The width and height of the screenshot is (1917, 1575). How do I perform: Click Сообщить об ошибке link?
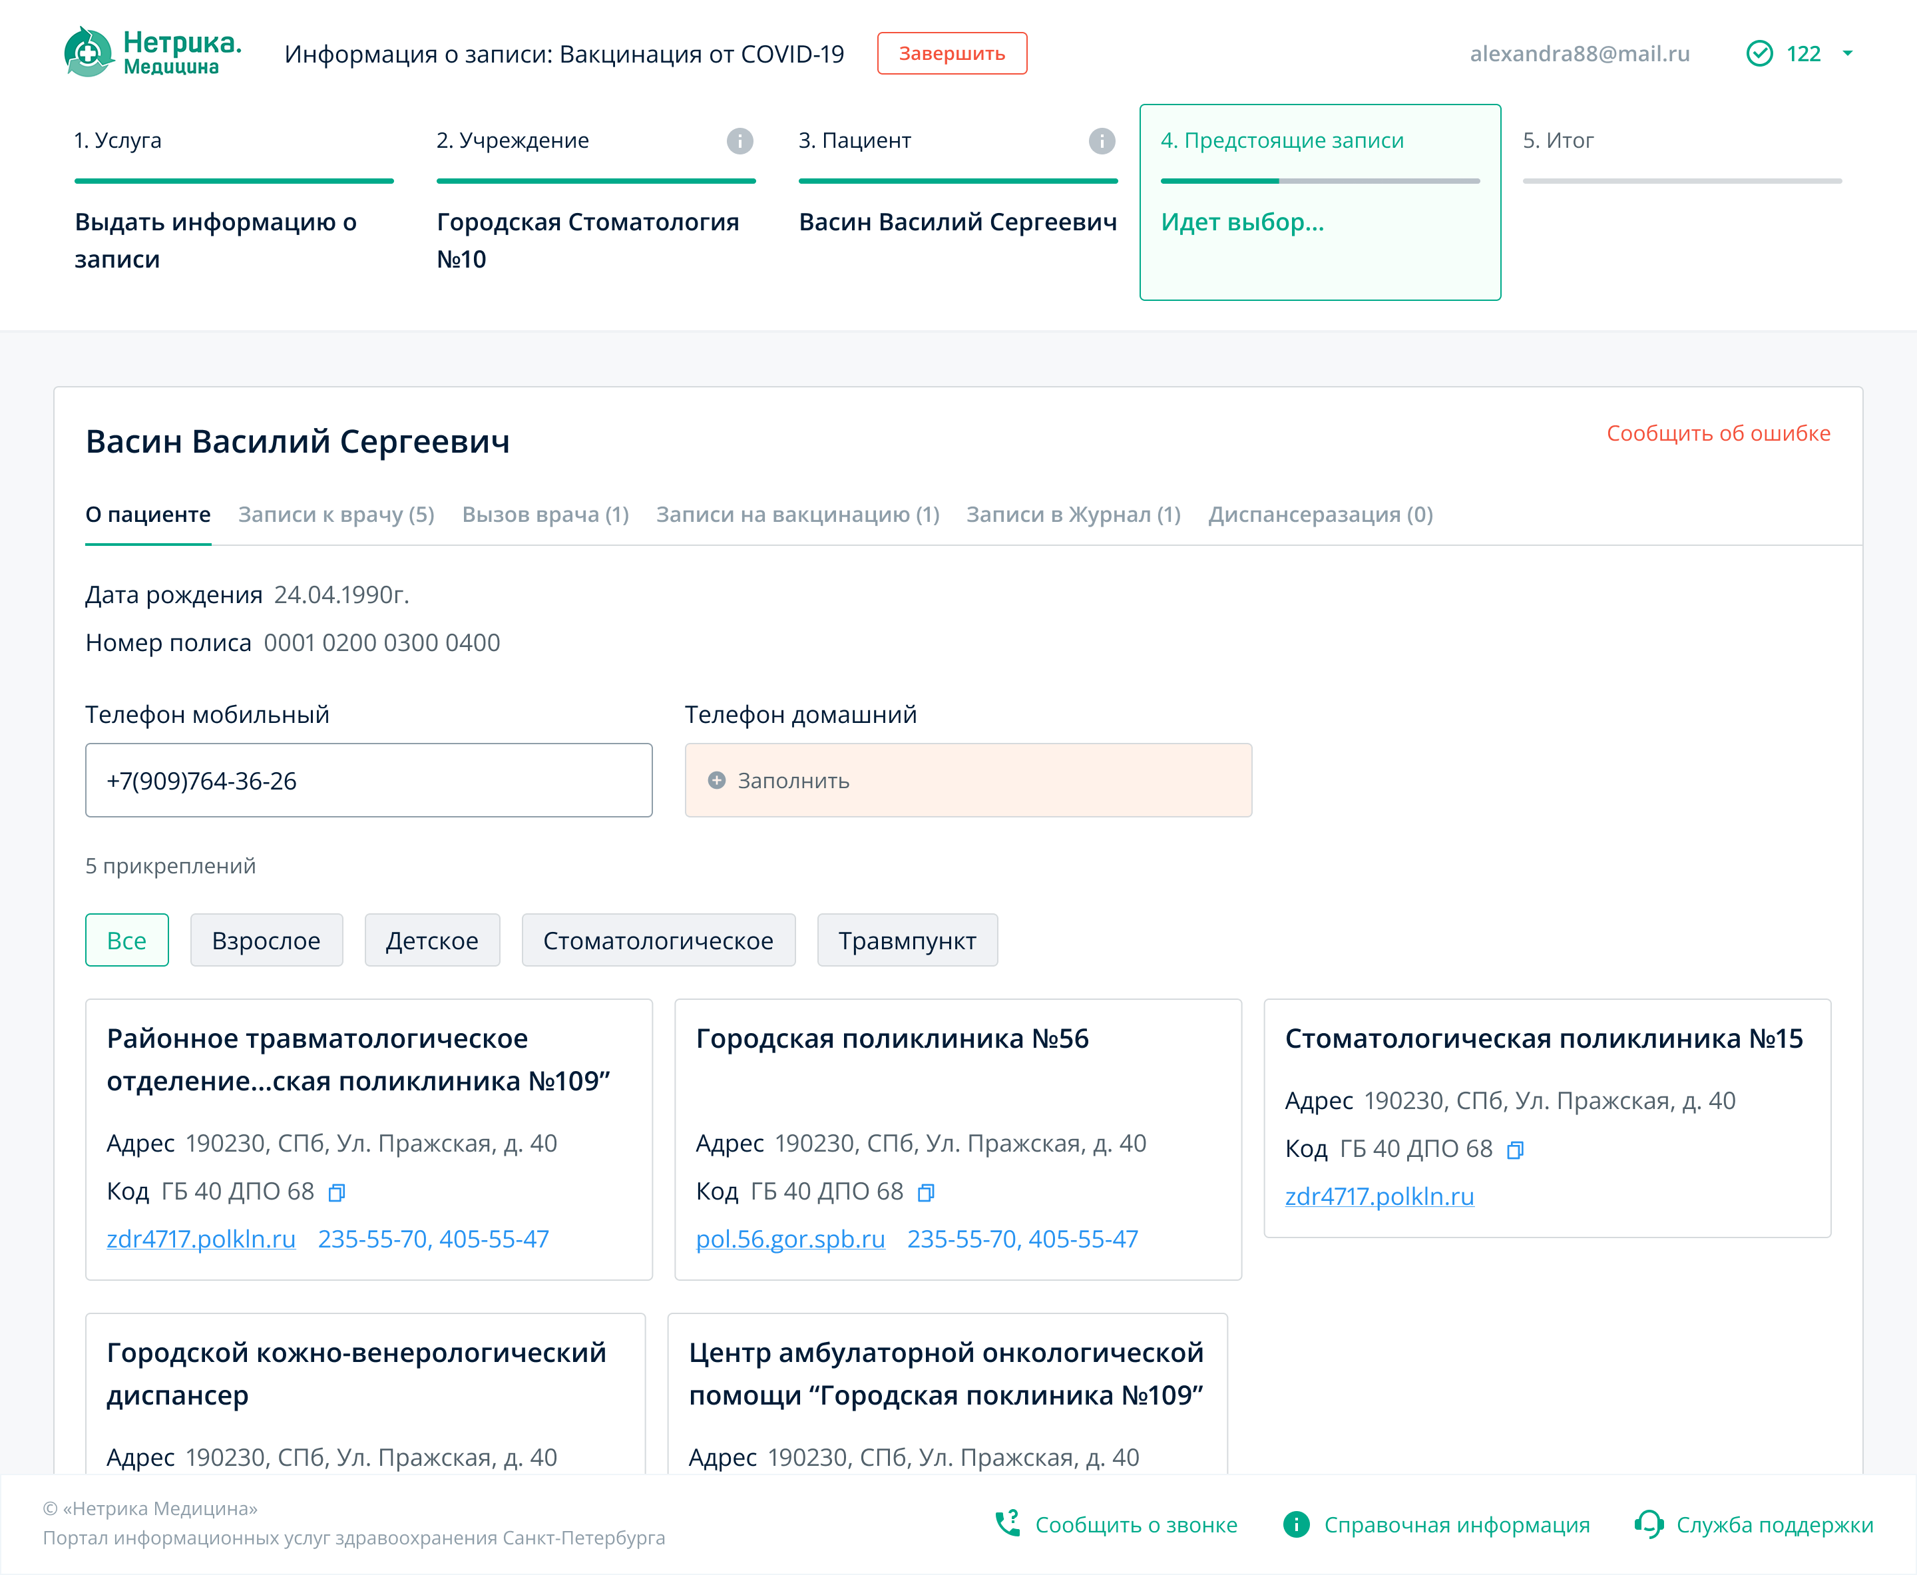point(1717,433)
